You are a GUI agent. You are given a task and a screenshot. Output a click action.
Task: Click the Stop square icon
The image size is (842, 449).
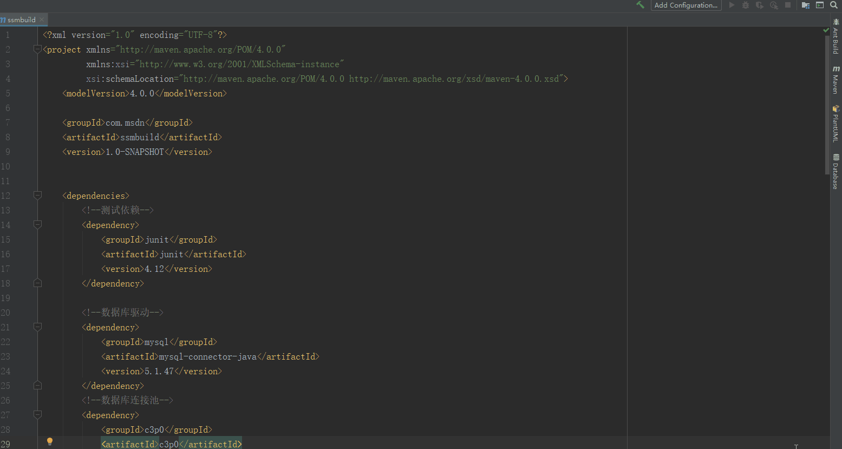pyautogui.click(x=788, y=5)
